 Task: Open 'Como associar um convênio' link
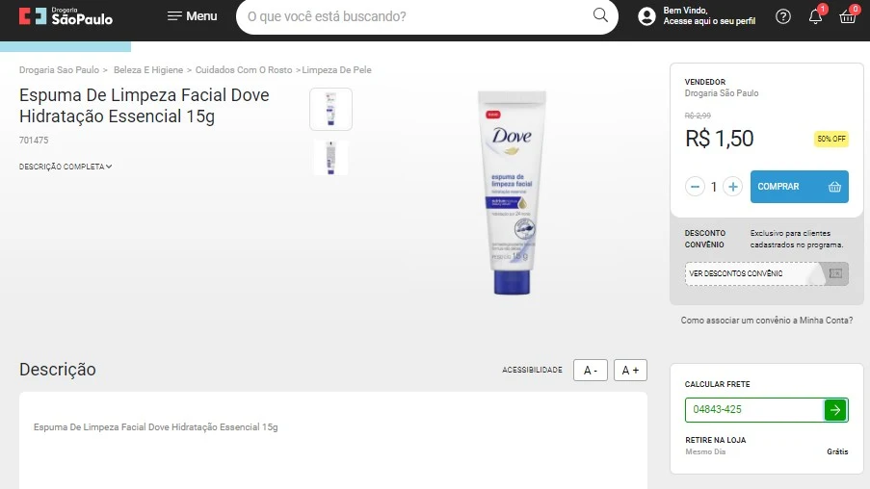[x=767, y=321]
